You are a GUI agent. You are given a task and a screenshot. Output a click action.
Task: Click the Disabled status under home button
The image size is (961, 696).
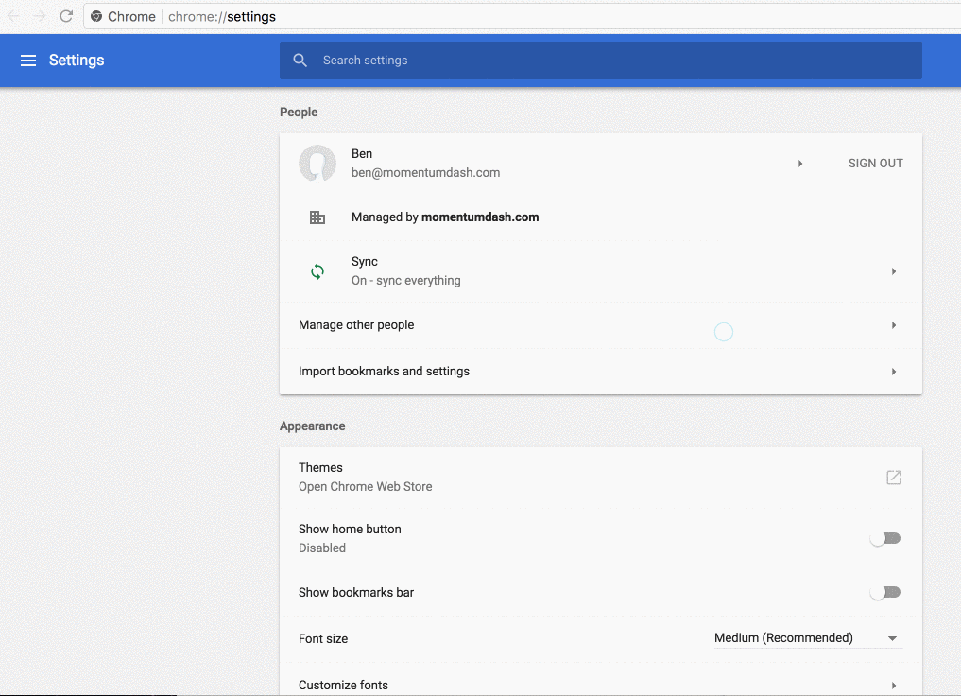(322, 548)
